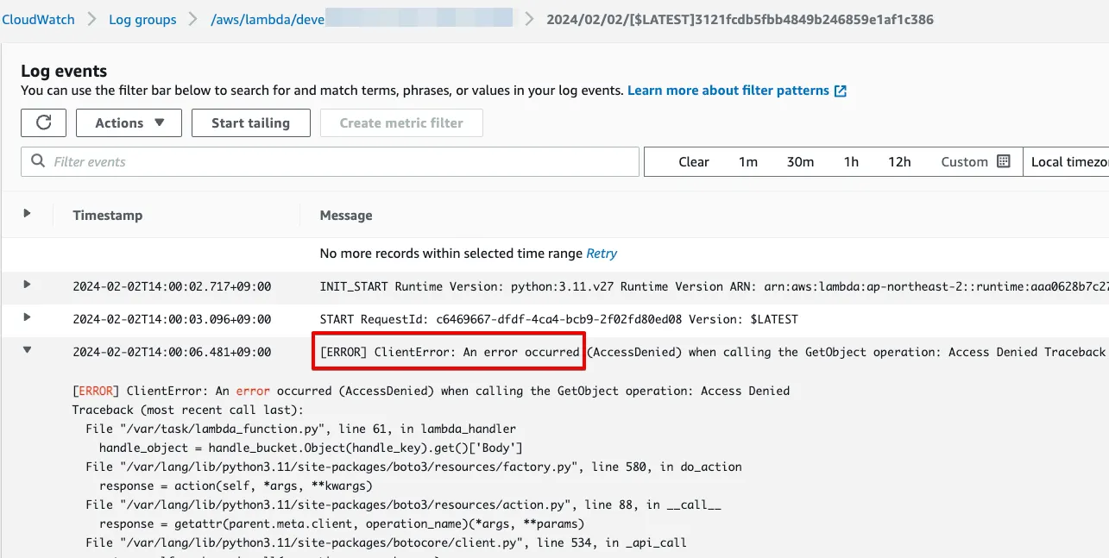Select the 1h time range
1109x558 pixels.
pyautogui.click(x=851, y=161)
